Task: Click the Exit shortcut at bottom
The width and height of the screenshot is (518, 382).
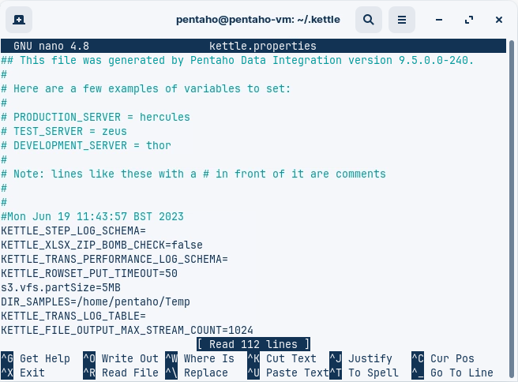Action: [x=32, y=373]
